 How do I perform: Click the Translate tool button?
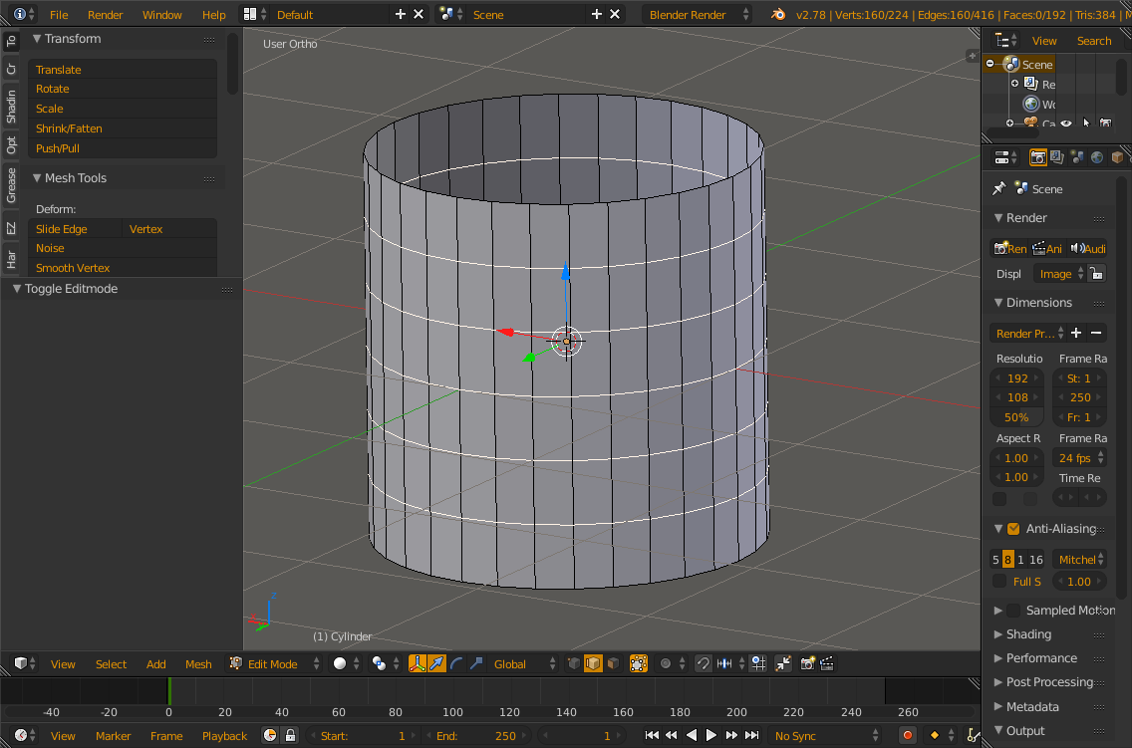tap(123, 70)
